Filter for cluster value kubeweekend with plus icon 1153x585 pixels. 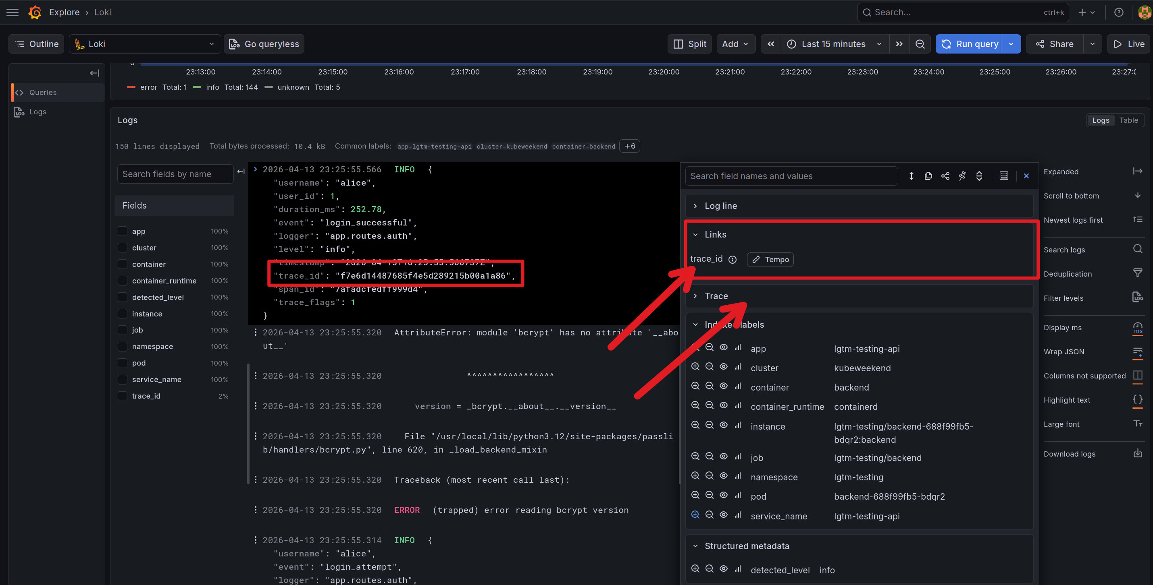tap(695, 367)
